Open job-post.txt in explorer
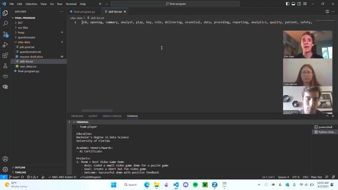The height and width of the screenshot is (190, 338). [27, 47]
